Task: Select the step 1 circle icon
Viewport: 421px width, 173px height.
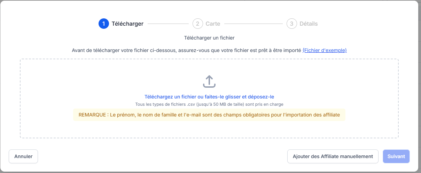Action: click(x=104, y=24)
